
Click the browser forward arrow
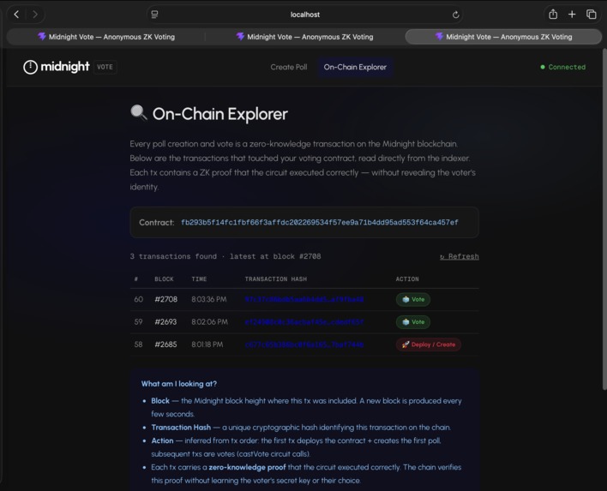[35, 15]
